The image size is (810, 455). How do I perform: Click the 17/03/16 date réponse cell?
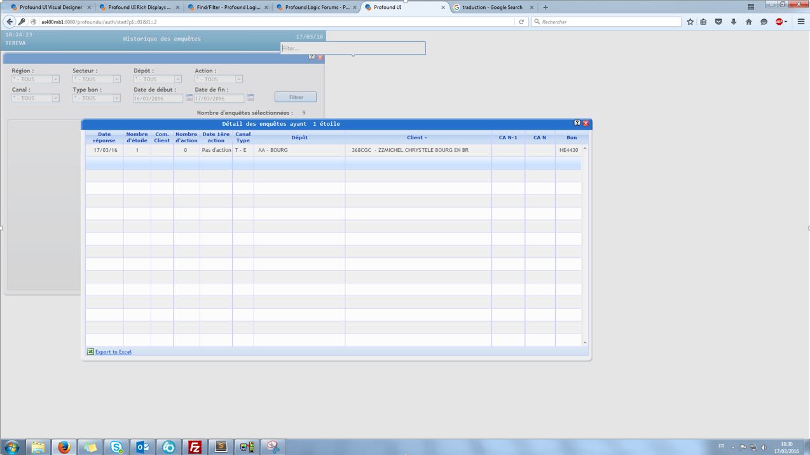pyautogui.click(x=105, y=150)
